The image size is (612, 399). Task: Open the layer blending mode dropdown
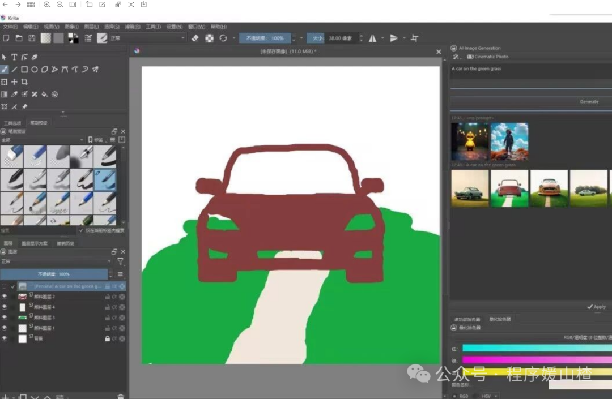coord(56,261)
